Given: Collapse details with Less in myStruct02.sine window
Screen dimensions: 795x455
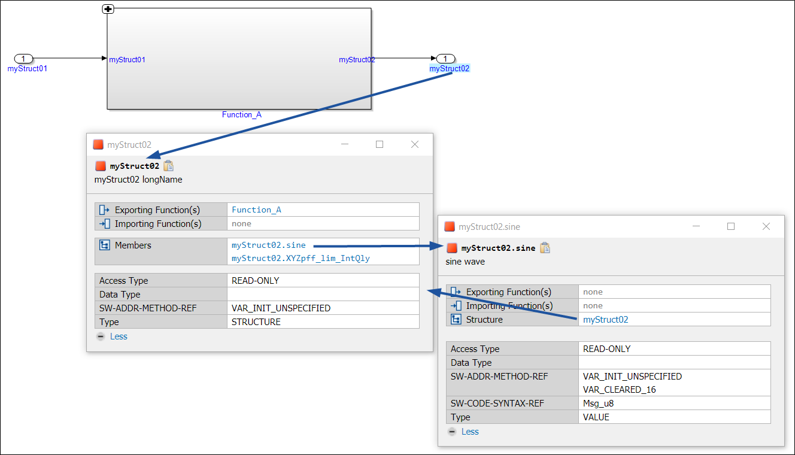Looking at the screenshot, I should [469, 432].
